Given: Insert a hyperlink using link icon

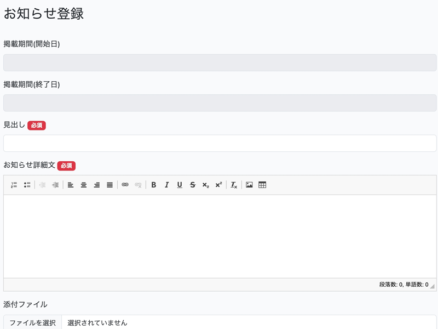Looking at the screenshot, I should (125, 185).
